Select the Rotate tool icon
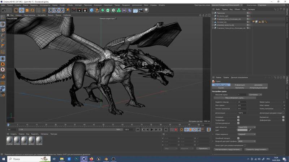This screenshot has height=162, width=289. click(33, 10)
